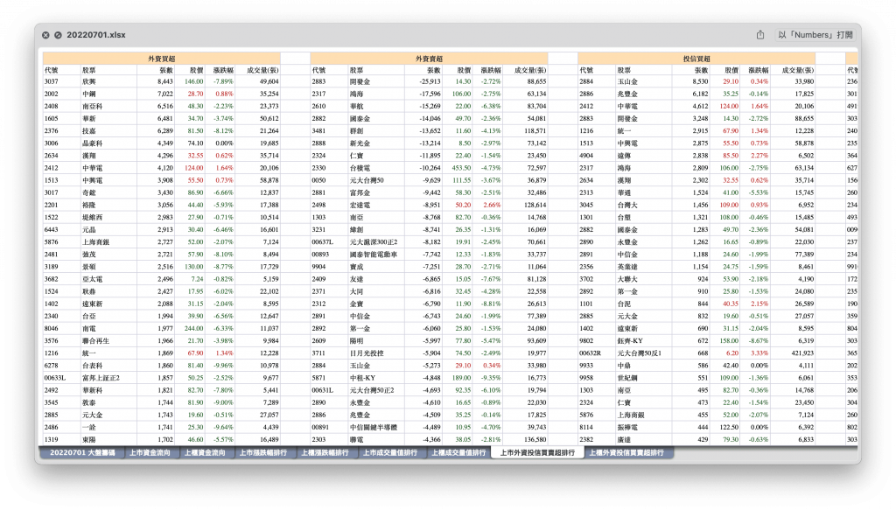Click the 投信買超 table header
This screenshot has width=896, height=510.
click(x=696, y=59)
